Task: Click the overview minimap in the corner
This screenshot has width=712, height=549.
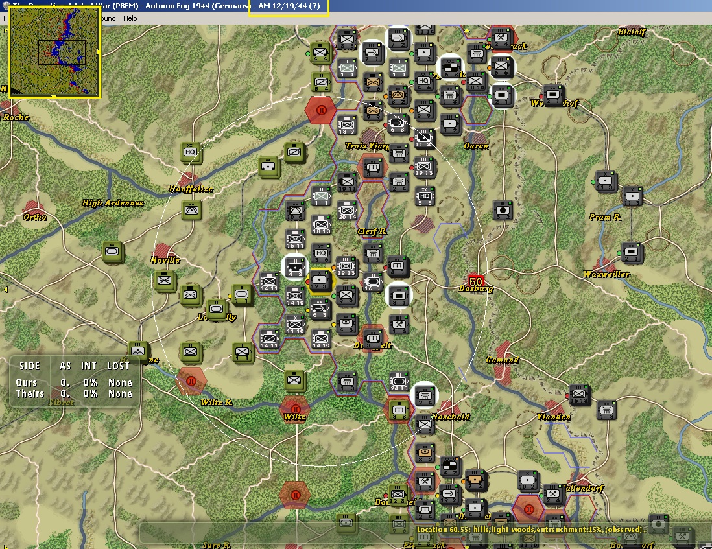Action: [x=54, y=52]
